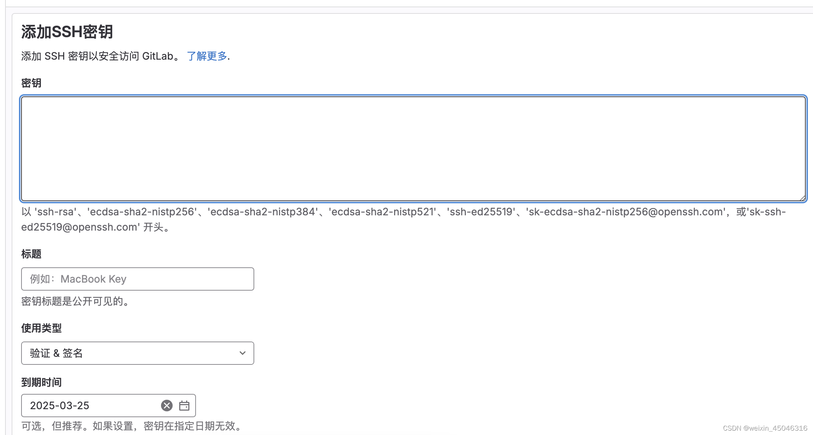Click the 标题 field label
The image size is (813, 435).
click(31, 254)
